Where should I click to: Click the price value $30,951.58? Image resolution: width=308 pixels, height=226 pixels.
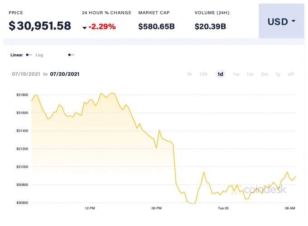(40, 26)
